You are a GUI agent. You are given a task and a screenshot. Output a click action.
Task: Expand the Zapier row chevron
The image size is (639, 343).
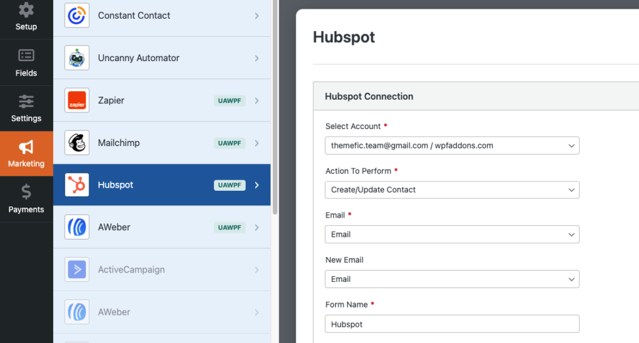pyautogui.click(x=256, y=100)
